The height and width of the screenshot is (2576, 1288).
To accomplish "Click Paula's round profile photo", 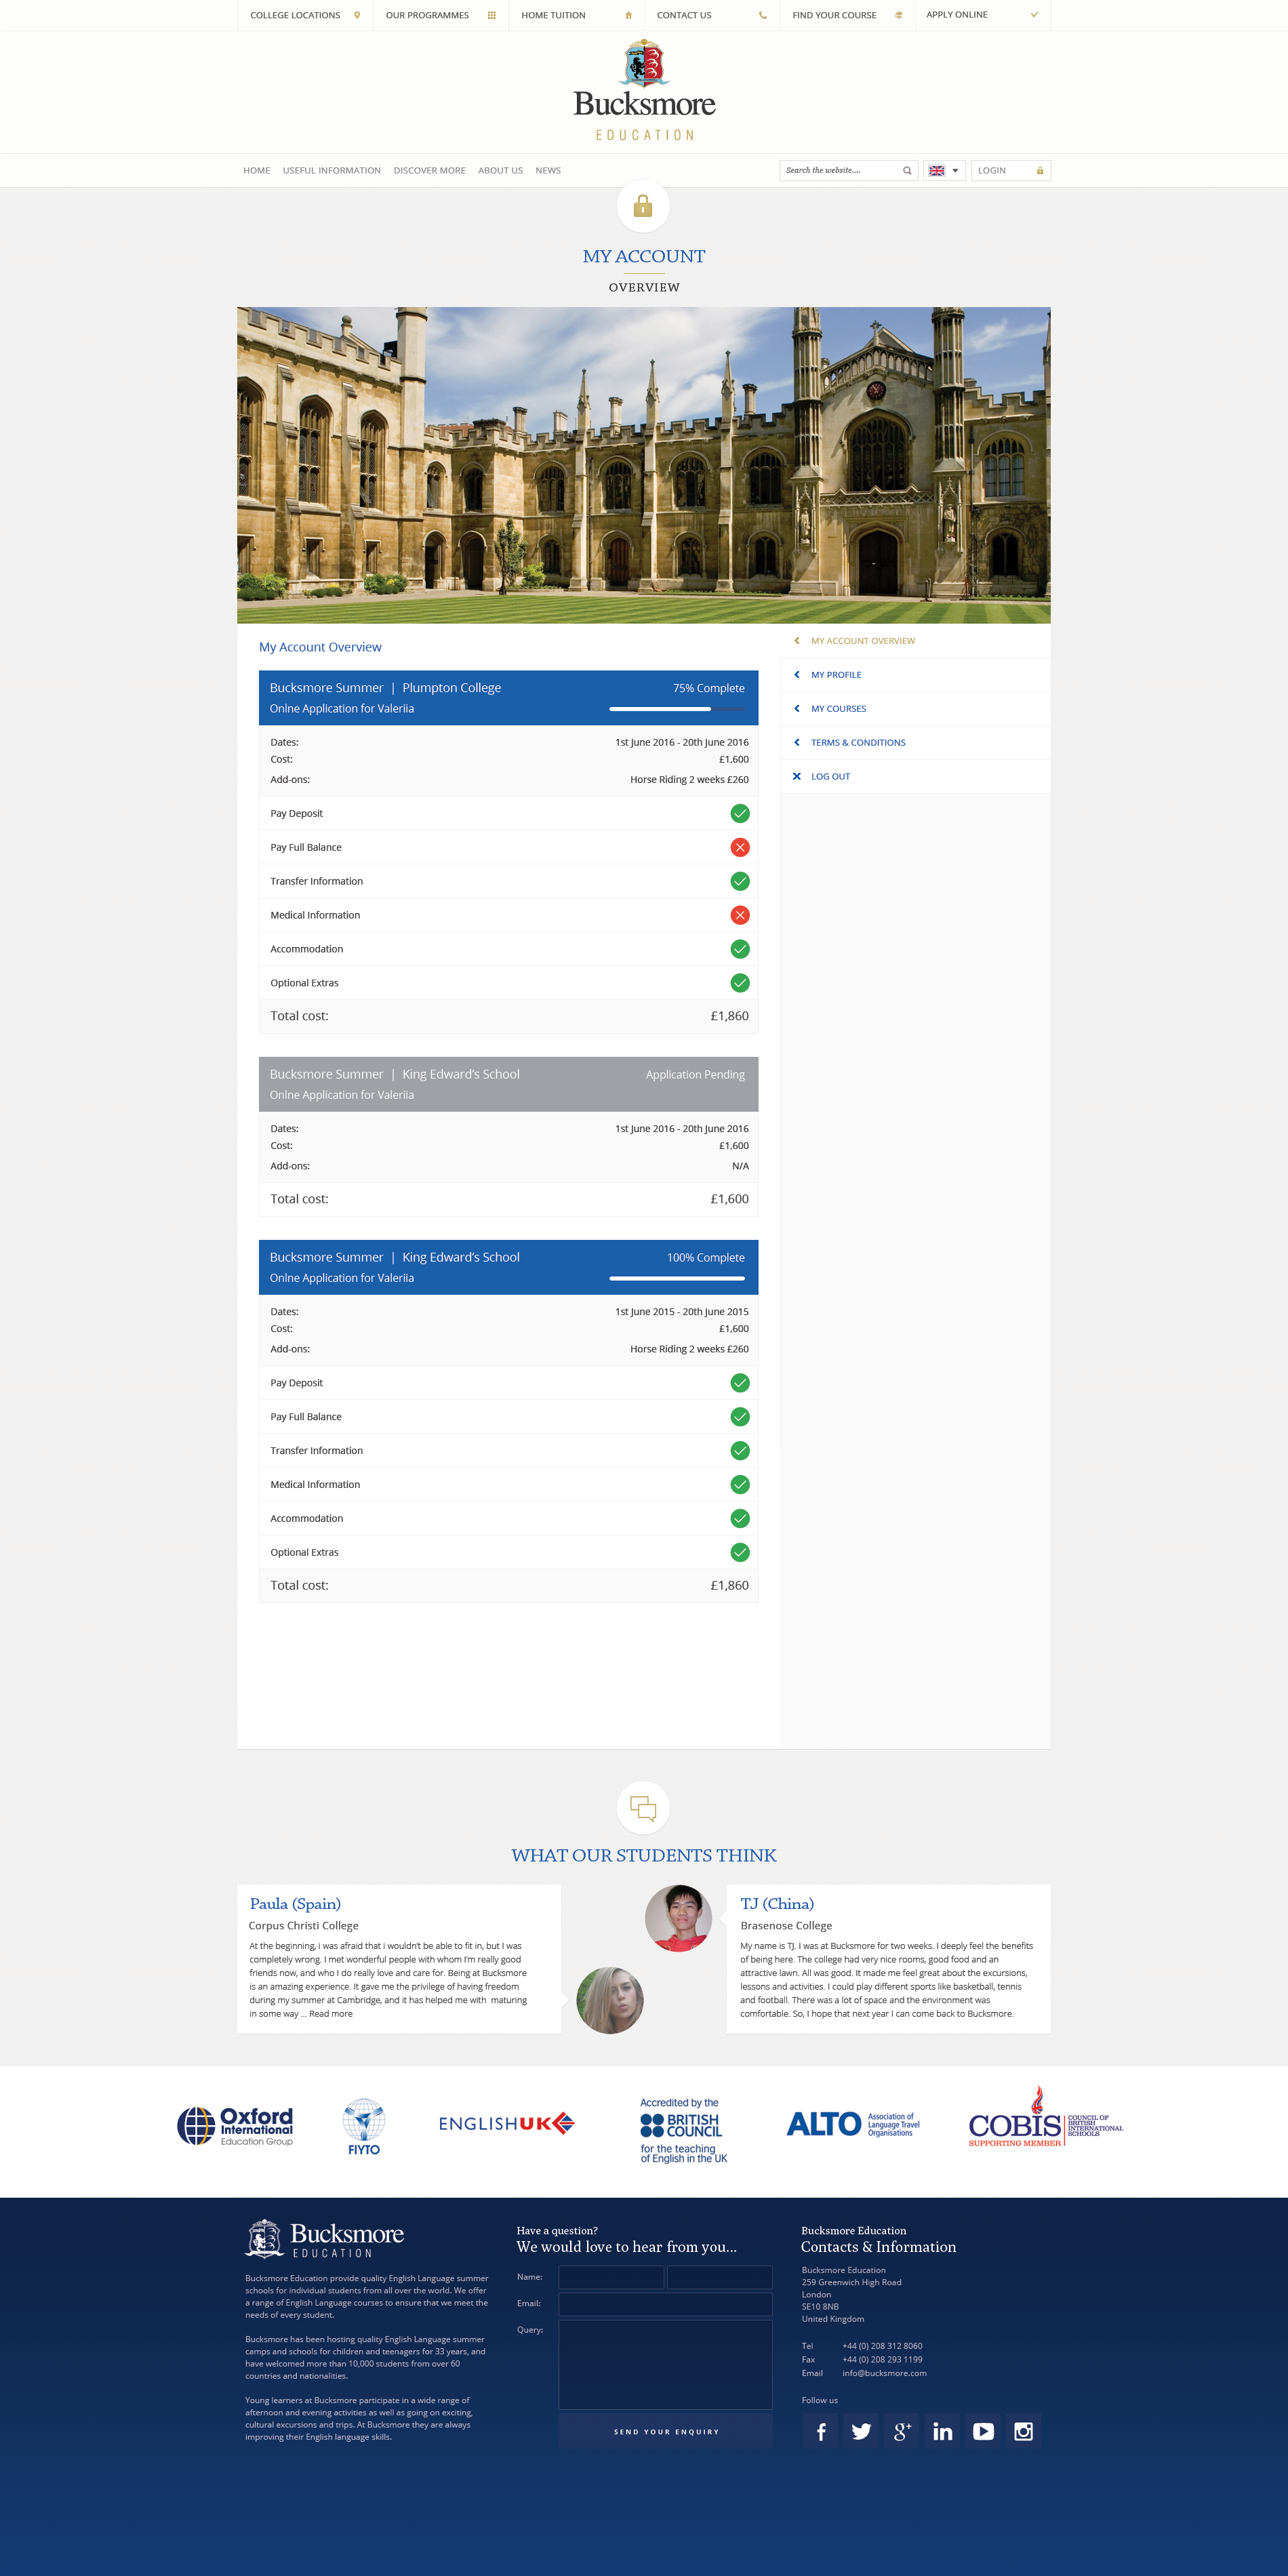I will pos(610,2001).
